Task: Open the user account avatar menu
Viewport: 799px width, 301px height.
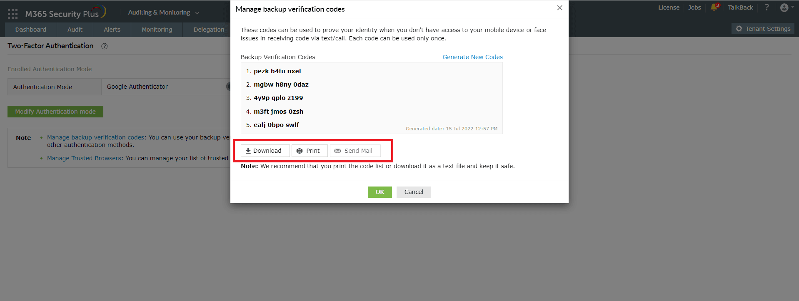Action: tap(787, 7)
